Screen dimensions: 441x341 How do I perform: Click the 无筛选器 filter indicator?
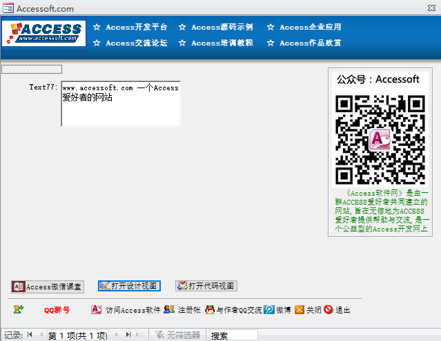[x=177, y=335]
